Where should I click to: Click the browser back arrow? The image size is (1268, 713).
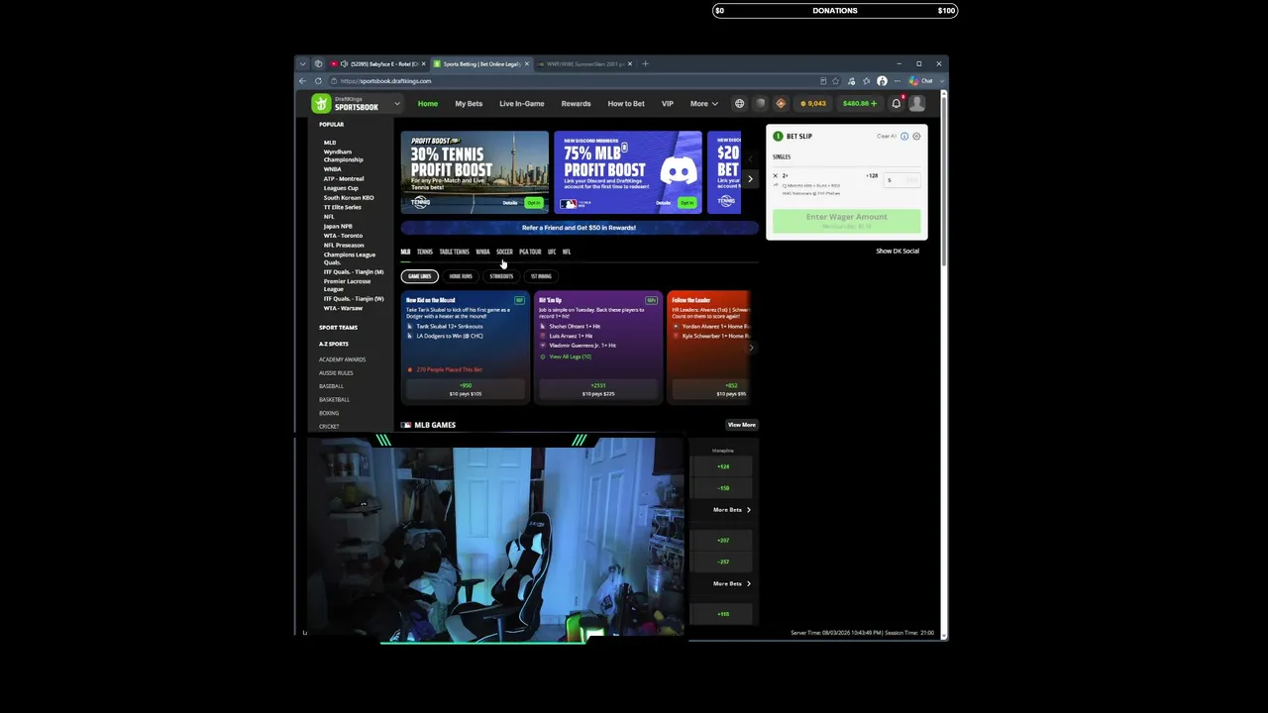pyautogui.click(x=303, y=81)
